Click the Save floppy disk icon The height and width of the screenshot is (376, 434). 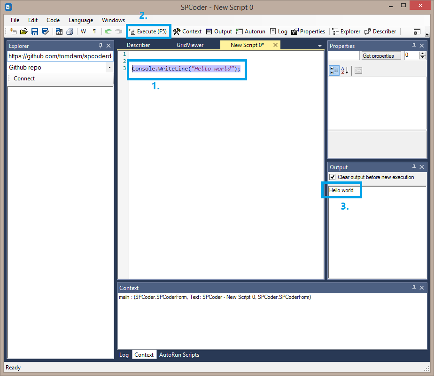[35, 31]
